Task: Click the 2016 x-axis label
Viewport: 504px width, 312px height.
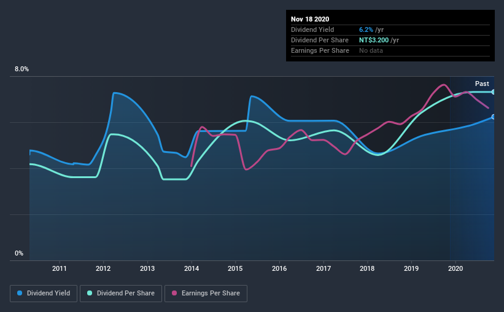Action: coord(279,268)
